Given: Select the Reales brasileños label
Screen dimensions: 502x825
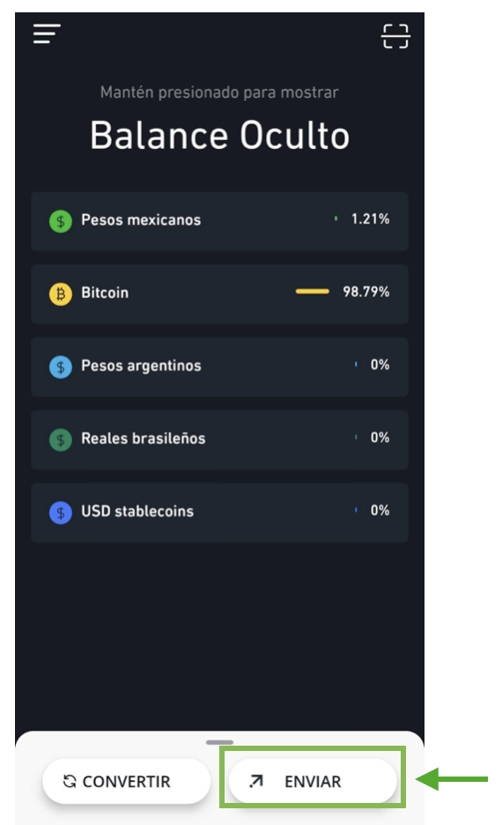Looking at the screenshot, I should [143, 438].
